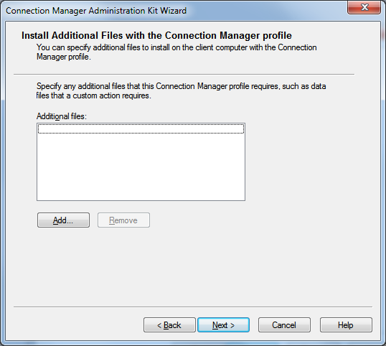Click the 'Install Additional Files' page heading

click(156, 35)
